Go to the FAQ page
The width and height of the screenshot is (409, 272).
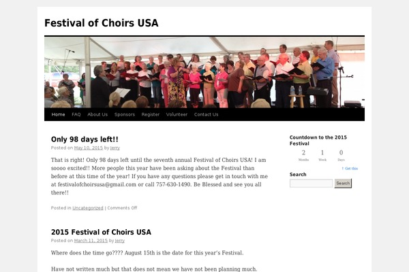click(76, 114)
